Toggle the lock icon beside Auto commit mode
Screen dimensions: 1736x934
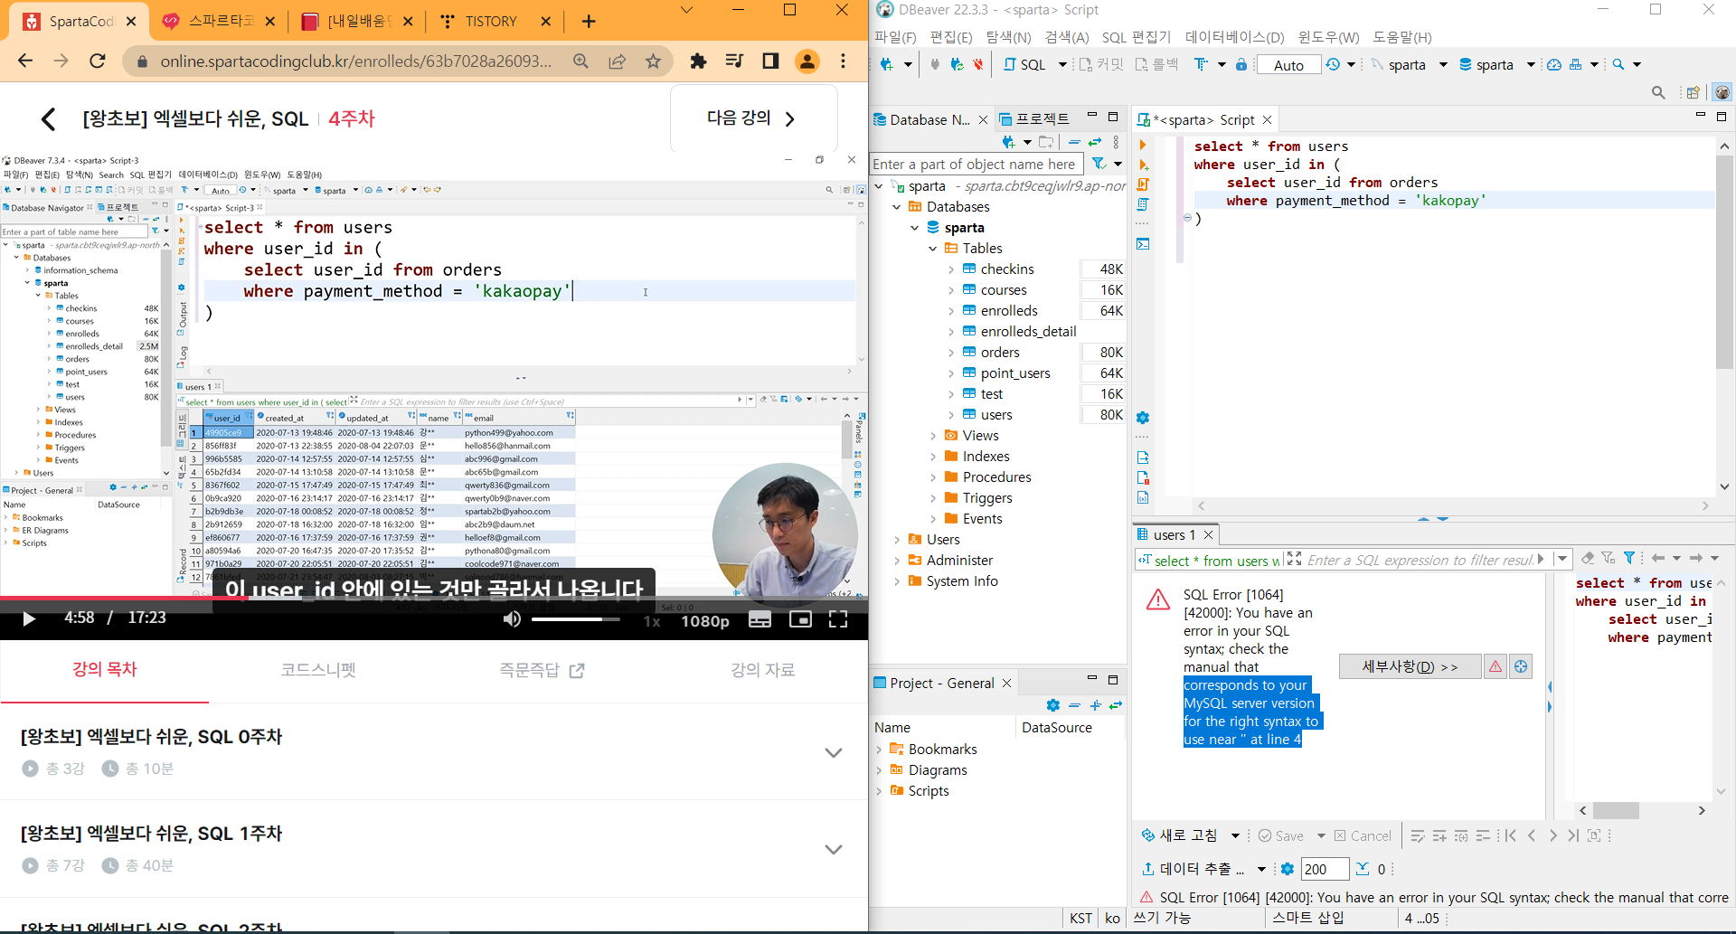pyautogui.click(x=1241, y=64)
